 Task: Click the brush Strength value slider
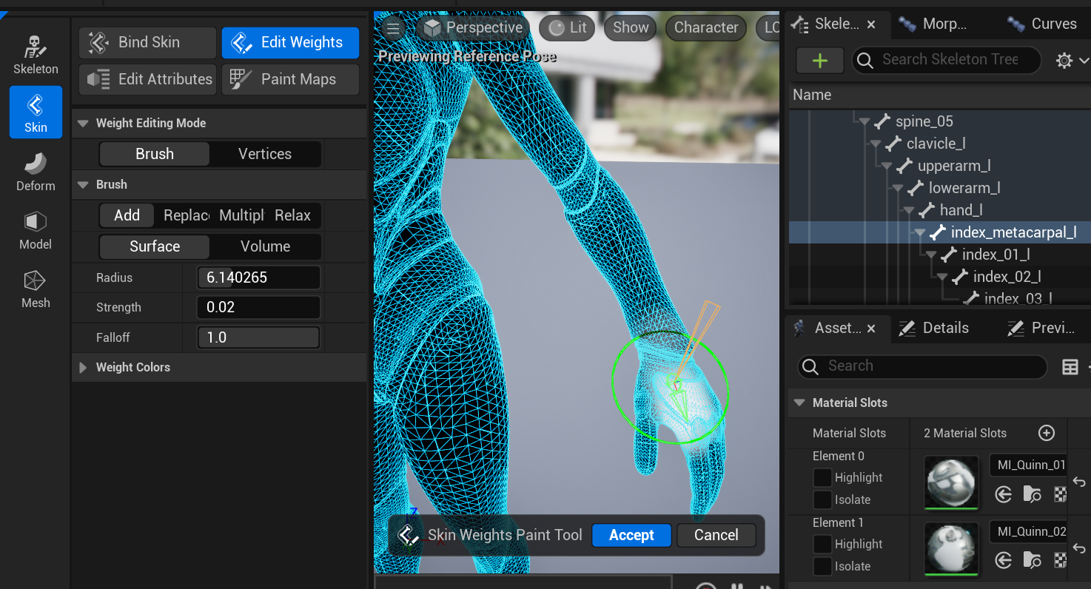pyautogui.click(x=258, y=307)
